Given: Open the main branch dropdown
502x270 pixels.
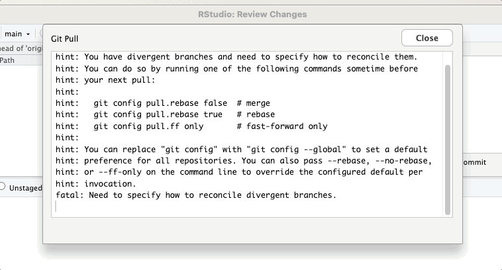Looking at the screenshot, I should [x=18, y=33].
